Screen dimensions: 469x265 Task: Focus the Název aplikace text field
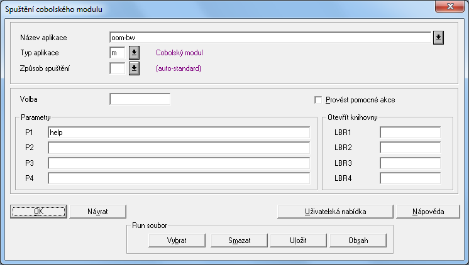269,38
